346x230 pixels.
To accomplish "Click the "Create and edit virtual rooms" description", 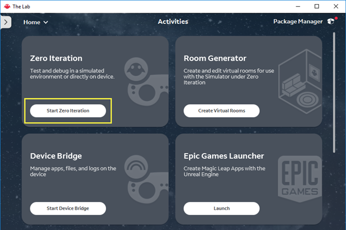I will (229, 77).
